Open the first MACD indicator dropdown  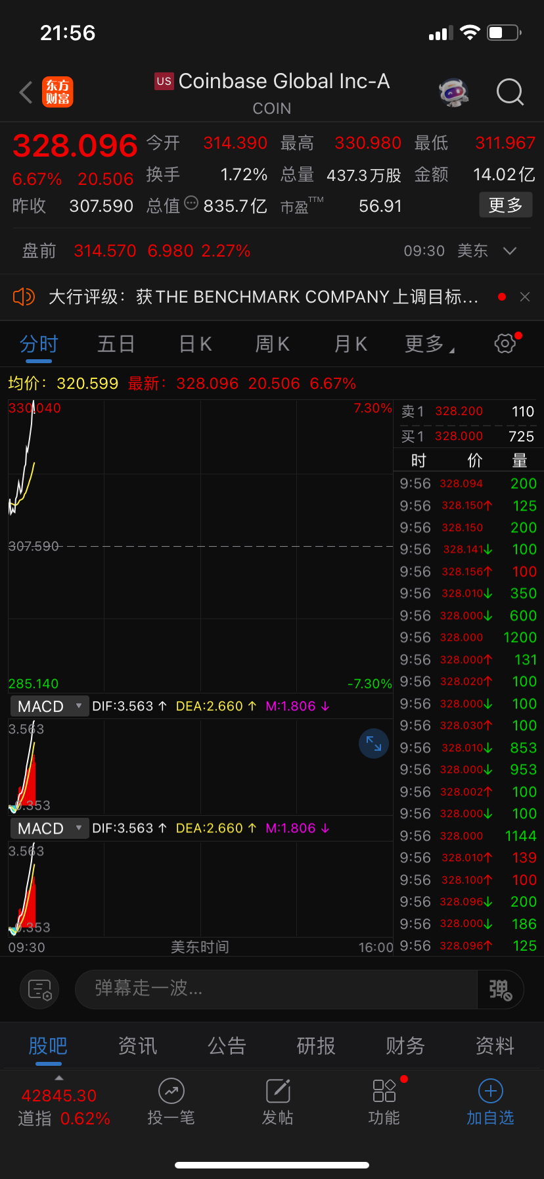pyautogui.click(x=49, y=706)
